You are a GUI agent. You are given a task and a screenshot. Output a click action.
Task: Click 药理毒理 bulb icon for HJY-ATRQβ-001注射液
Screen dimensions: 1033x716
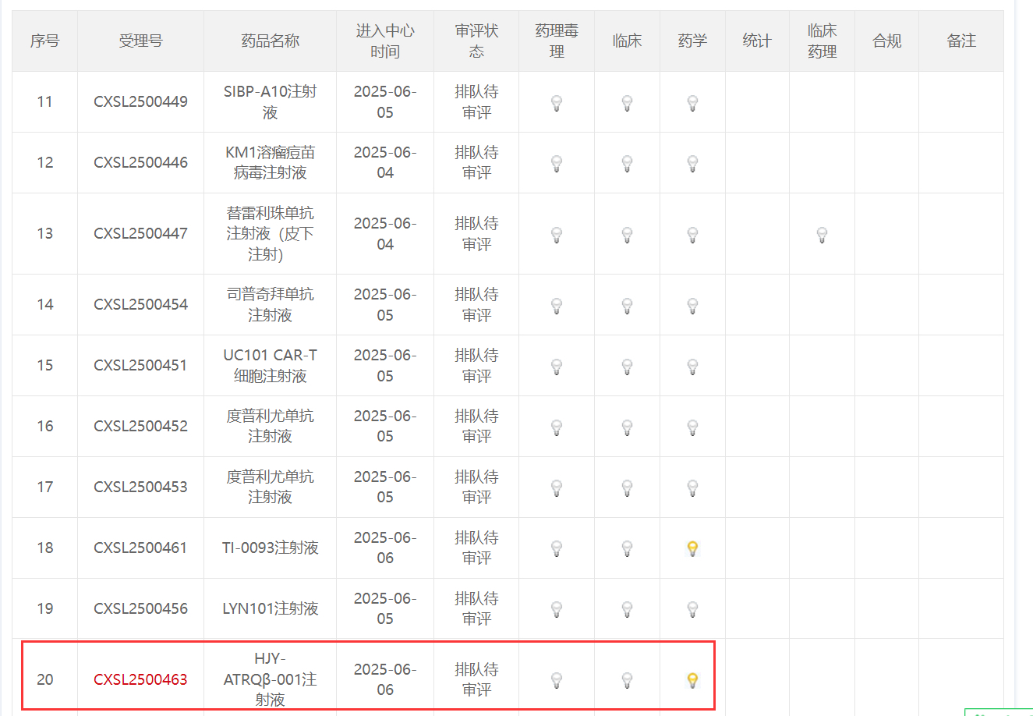[x=557, y=680]
